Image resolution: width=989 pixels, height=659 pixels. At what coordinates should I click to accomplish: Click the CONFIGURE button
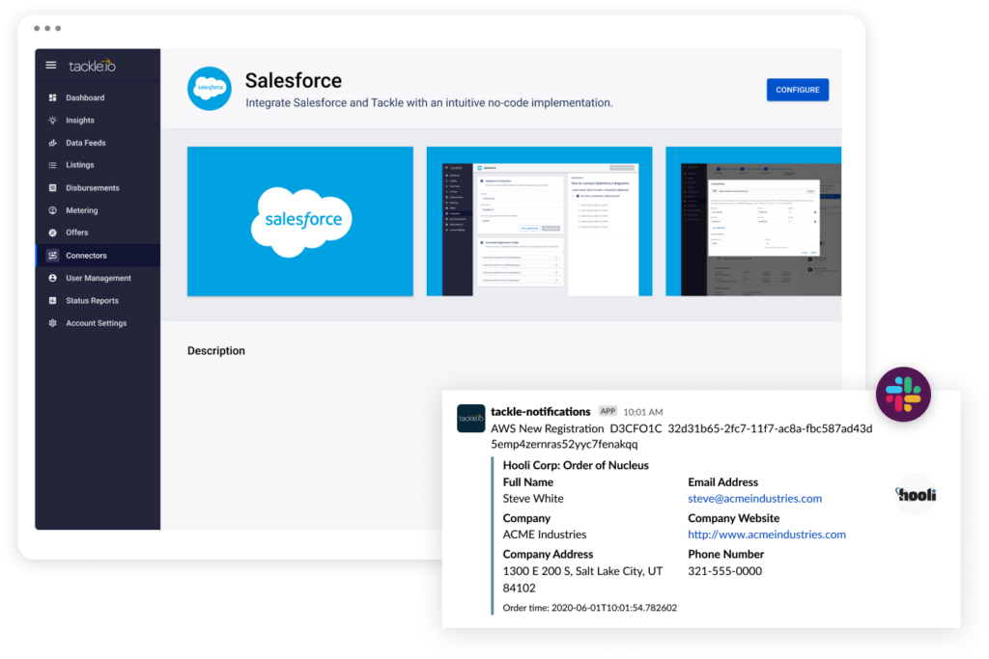pyautogui.click(x=797, y=90)
